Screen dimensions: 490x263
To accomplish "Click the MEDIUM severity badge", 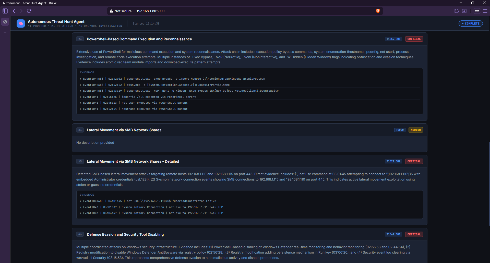I will tap(416, 130).
